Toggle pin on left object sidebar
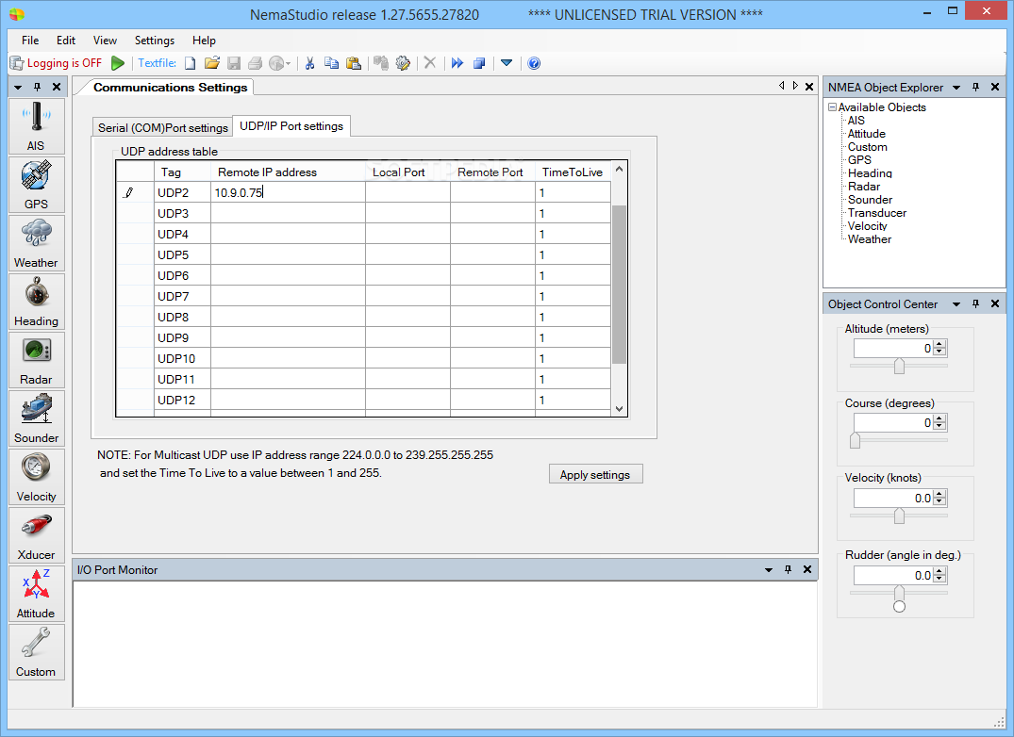 [x=38, y=88]
